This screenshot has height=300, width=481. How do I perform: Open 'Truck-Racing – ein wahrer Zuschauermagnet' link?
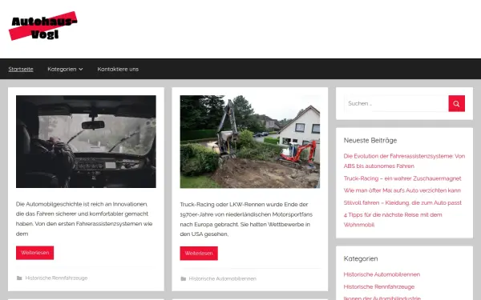tap(402, 178)
